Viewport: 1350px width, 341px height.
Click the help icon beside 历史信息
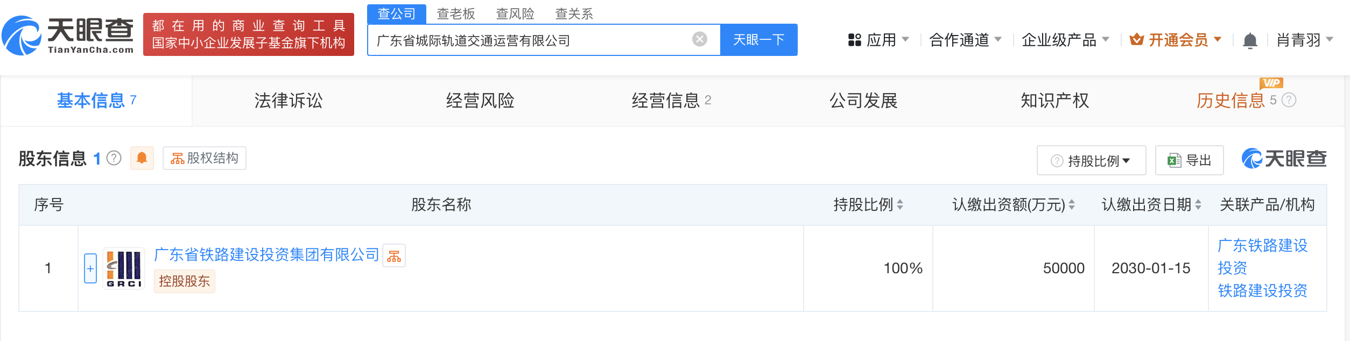click(x=1289, y=100)
